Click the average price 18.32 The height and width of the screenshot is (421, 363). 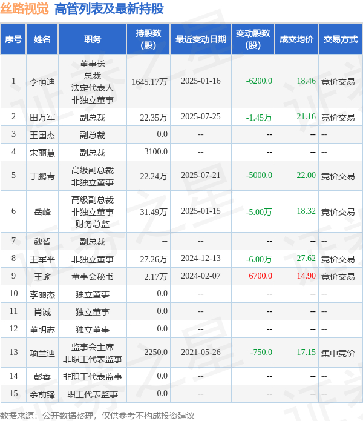coord(306,211)
